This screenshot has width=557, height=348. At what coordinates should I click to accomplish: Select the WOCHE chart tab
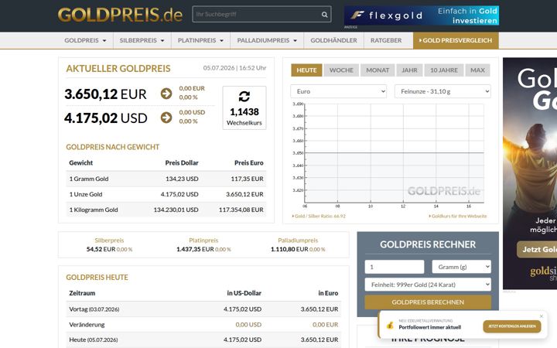point(341,70)
